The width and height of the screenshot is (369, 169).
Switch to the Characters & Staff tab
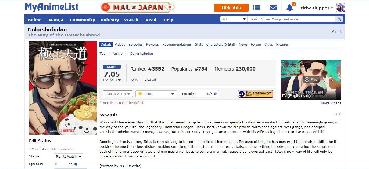click(221, 45)
